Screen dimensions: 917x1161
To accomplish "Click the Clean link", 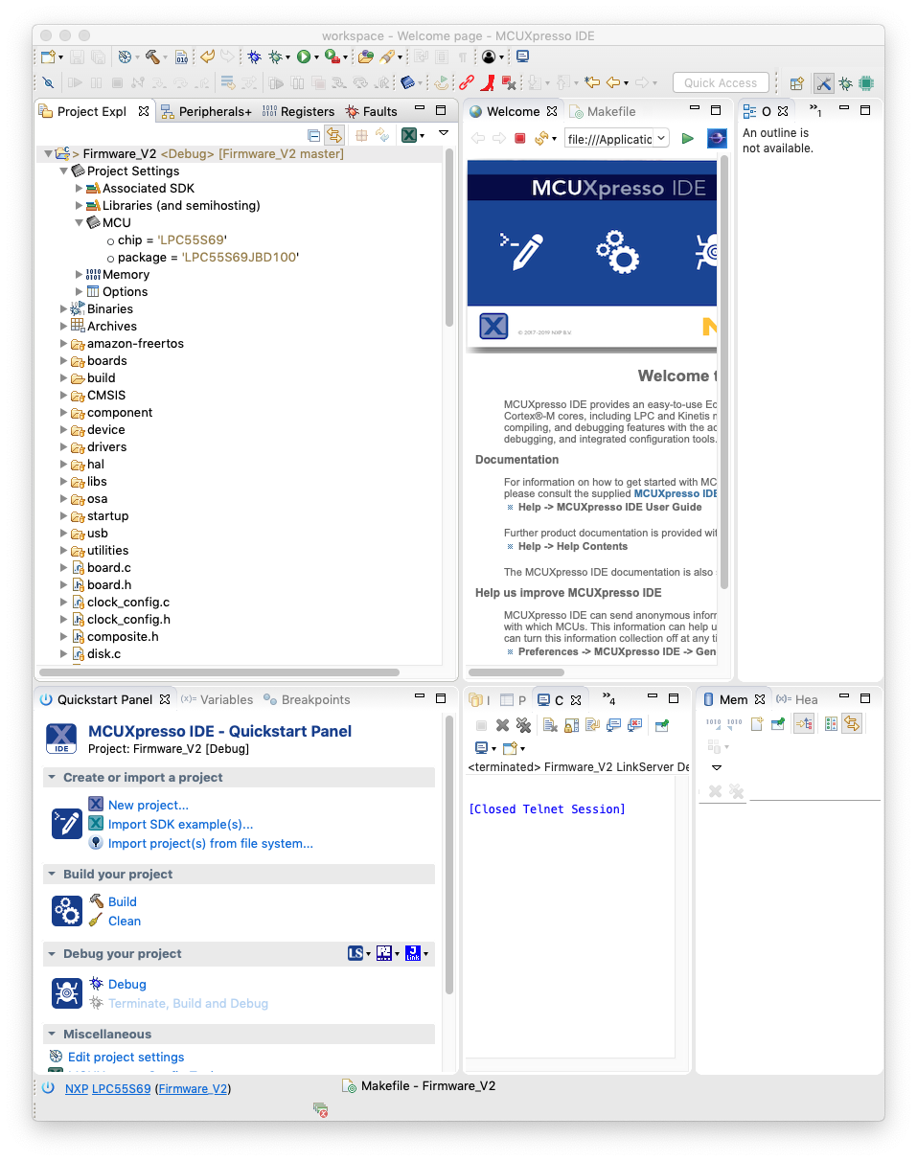I will (125, 921).
